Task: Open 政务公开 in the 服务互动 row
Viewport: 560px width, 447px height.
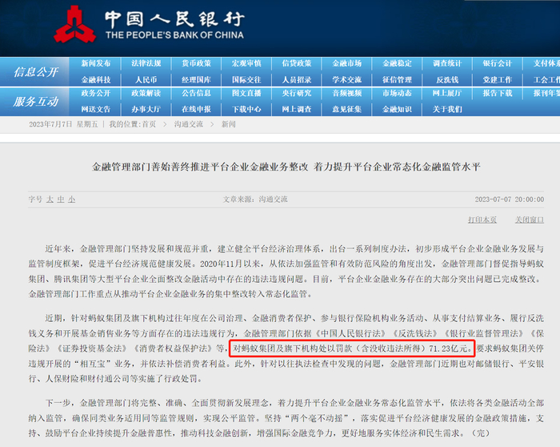Action: 96,94
